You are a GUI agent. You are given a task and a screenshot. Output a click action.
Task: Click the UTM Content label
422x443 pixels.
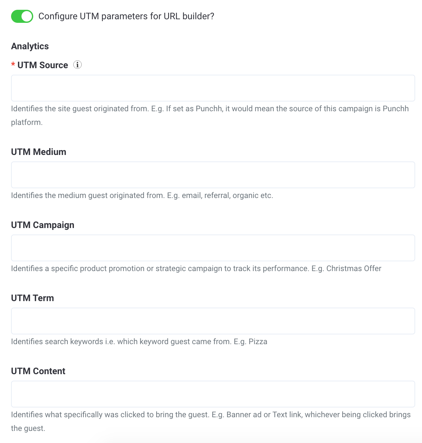[x=38, y=371]
